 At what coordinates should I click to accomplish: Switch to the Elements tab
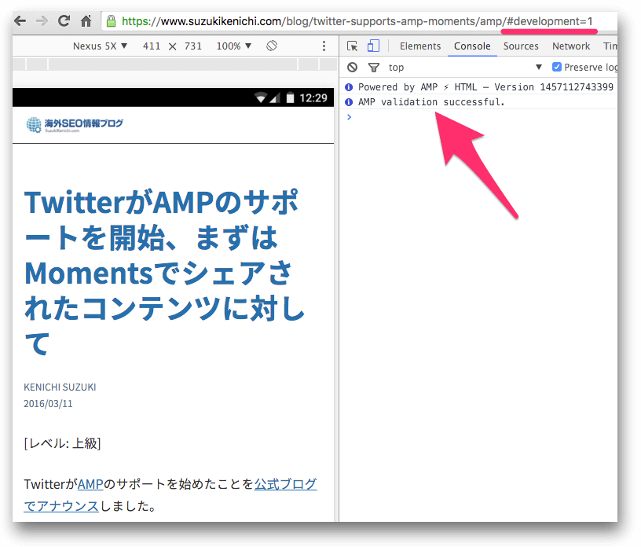point(420,46)
